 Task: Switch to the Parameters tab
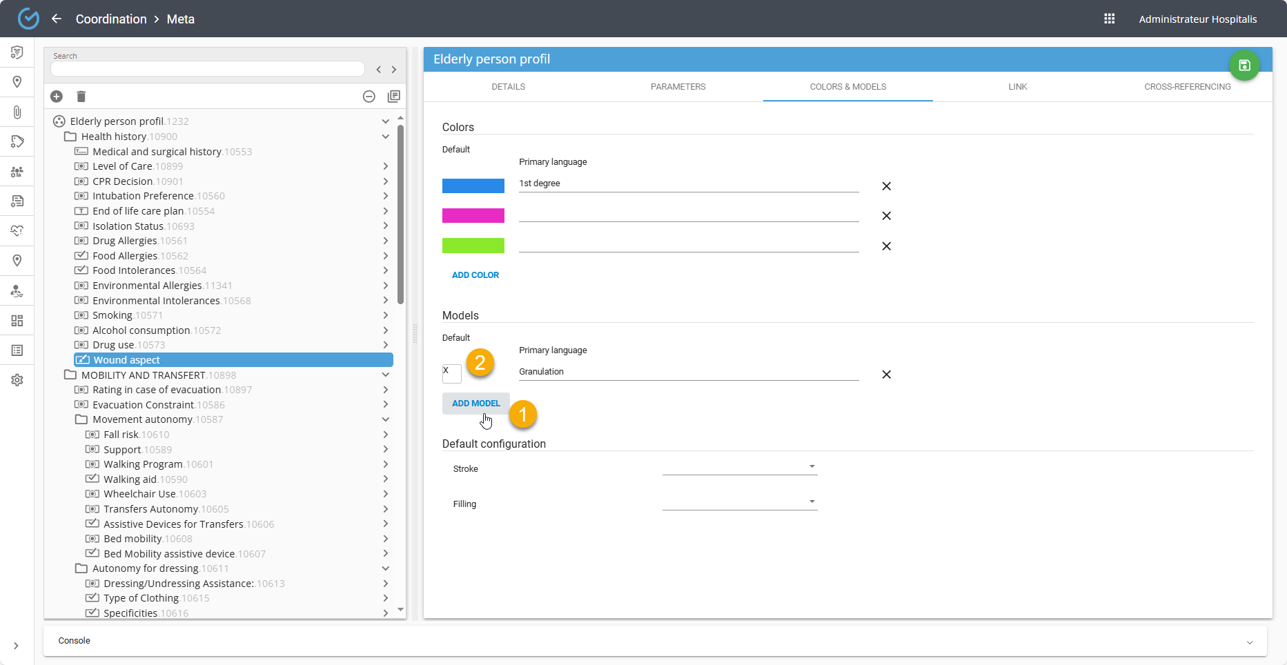pyautogui.click(x=678, y=87)
